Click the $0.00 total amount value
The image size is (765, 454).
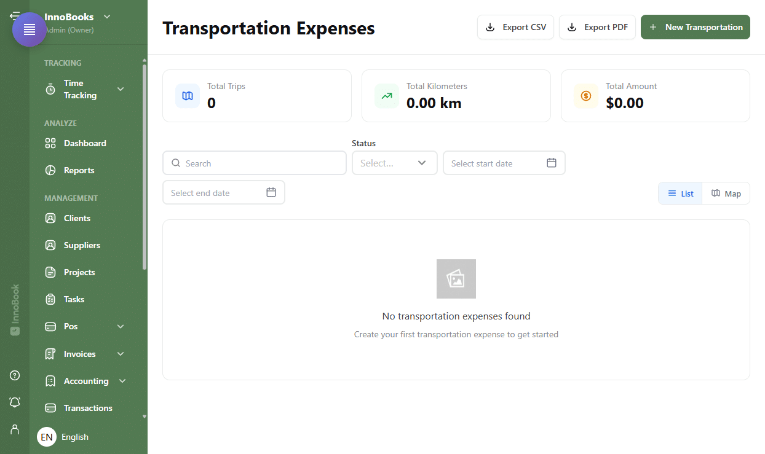tap(625, 103)
